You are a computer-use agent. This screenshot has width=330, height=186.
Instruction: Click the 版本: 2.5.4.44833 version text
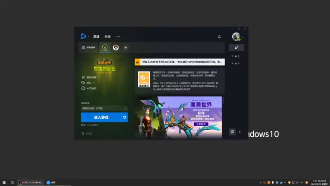coord(90,125)
